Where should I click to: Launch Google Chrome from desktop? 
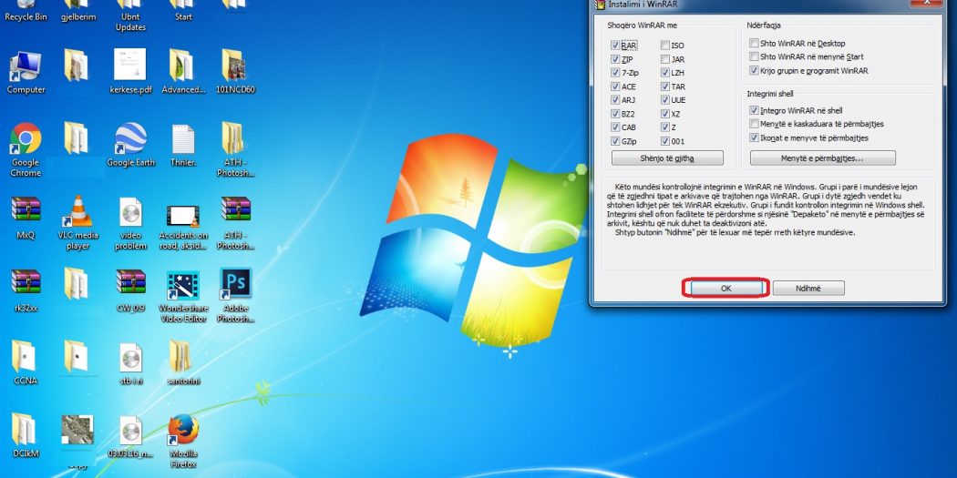click(x=26, y=150)
